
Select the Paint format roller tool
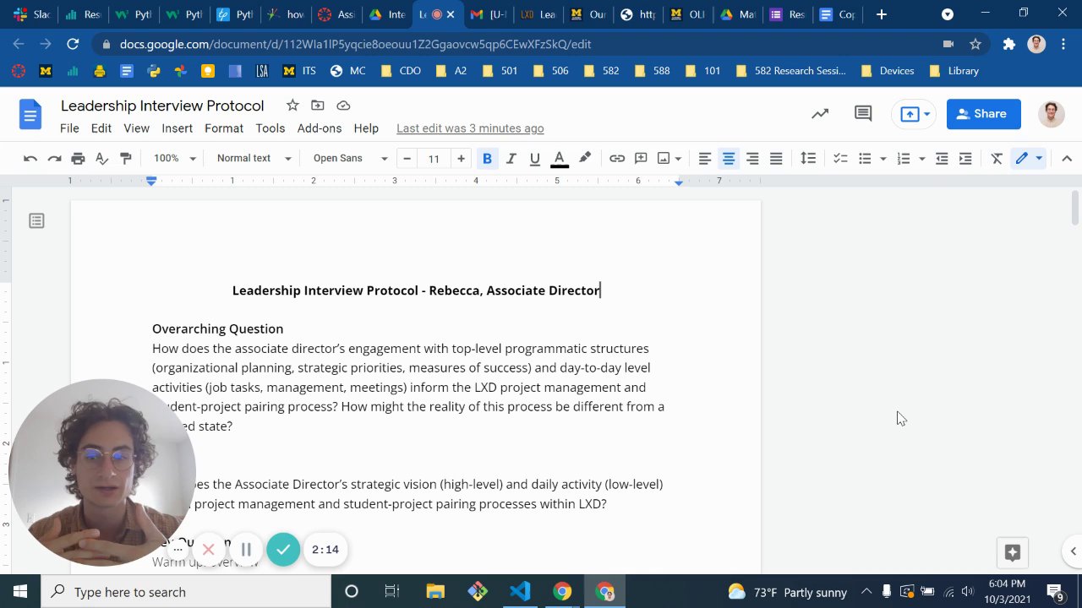125,158
